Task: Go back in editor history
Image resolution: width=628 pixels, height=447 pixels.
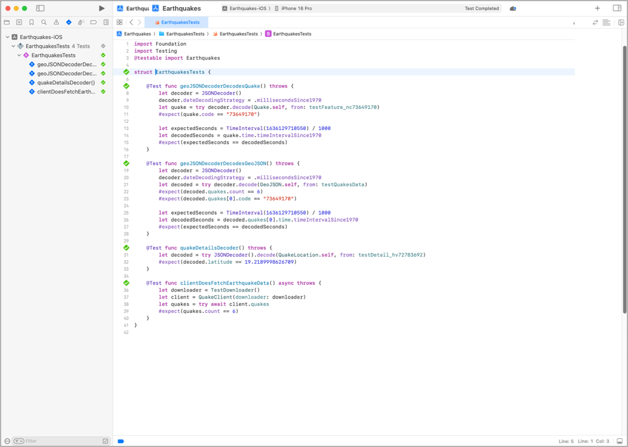Action: pos(131,22)
